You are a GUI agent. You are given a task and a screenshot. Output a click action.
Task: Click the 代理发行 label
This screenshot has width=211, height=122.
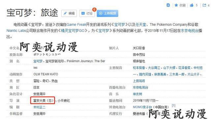click(x=115, y=114)
